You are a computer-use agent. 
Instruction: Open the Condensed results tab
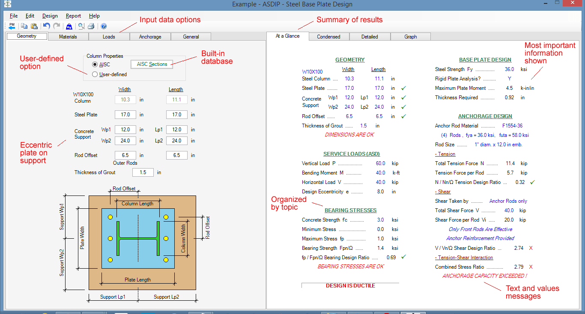pos(328,36)
